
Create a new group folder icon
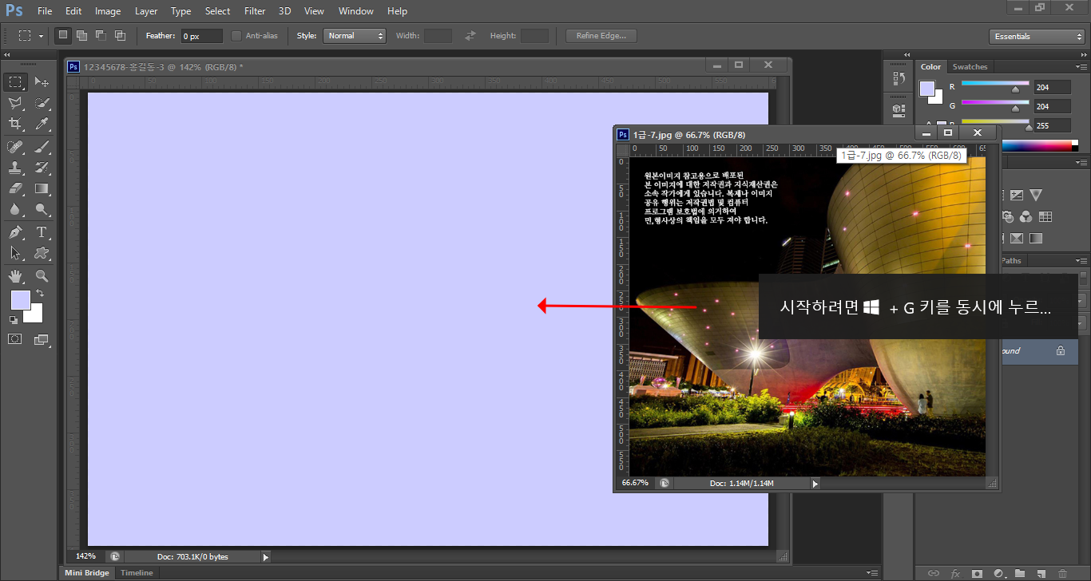tap(1020, 573)
